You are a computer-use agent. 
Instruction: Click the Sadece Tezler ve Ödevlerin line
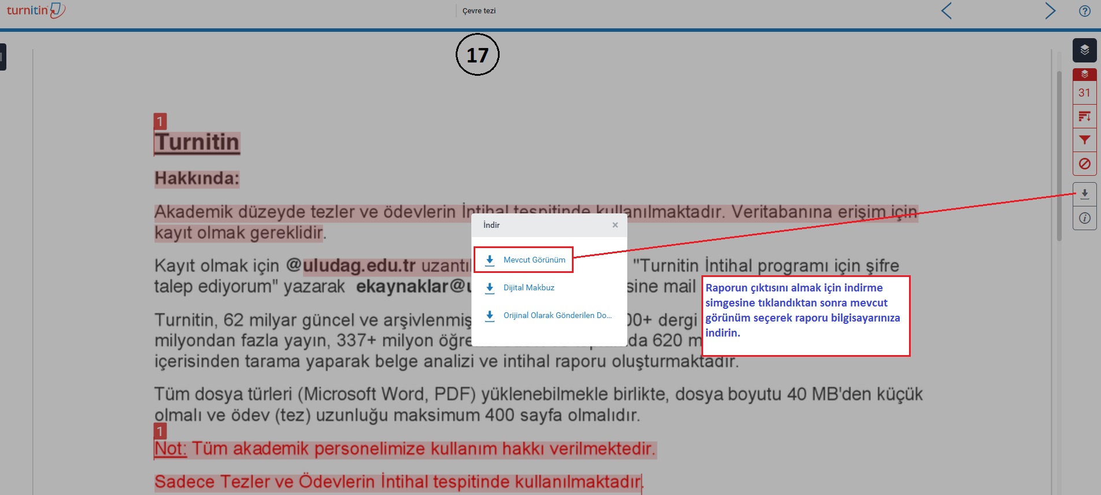(398, 482)
